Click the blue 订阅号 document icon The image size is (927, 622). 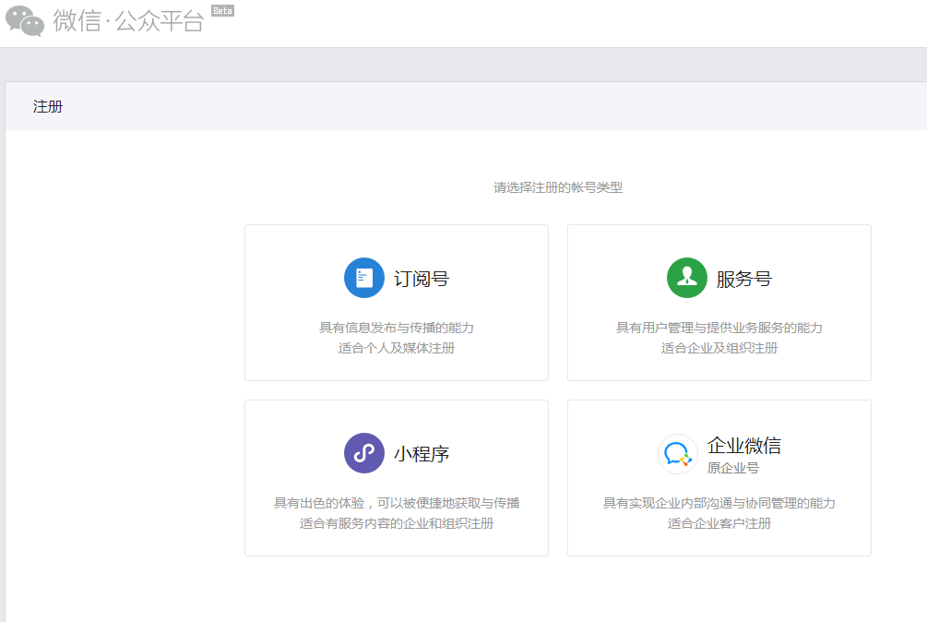tap(364, 277)
